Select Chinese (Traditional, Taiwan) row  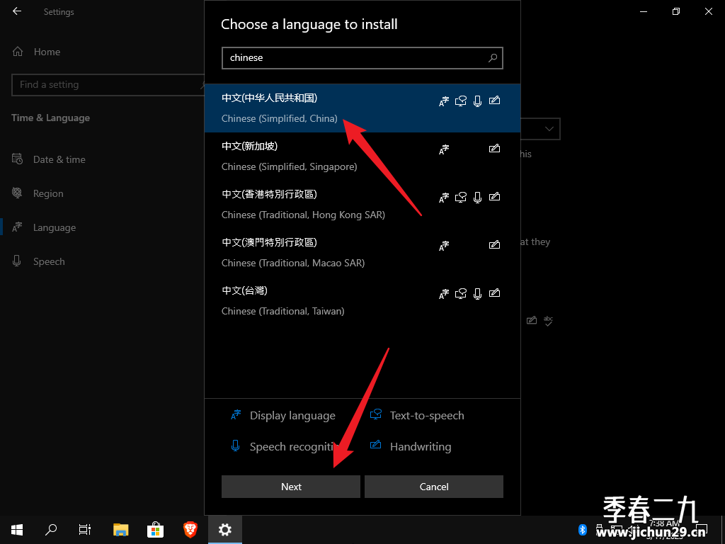[x=362, y=300]
